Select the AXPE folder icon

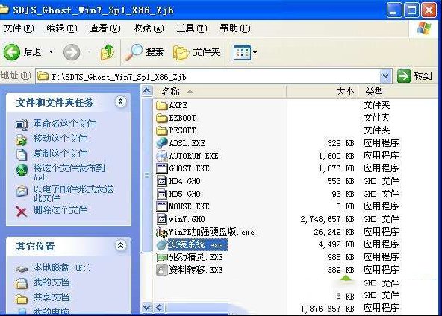tap(162, 106)
